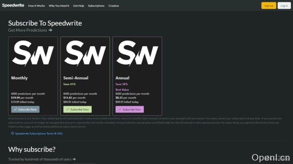Click the yellow Sign up button

click(269, 6)
